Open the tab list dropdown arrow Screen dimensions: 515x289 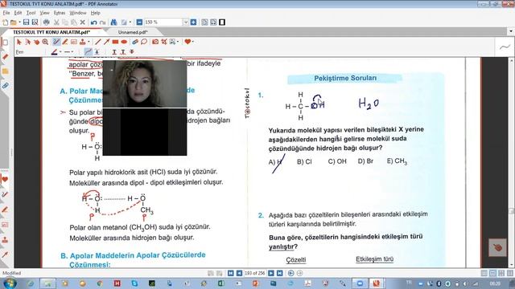point(511,32)
